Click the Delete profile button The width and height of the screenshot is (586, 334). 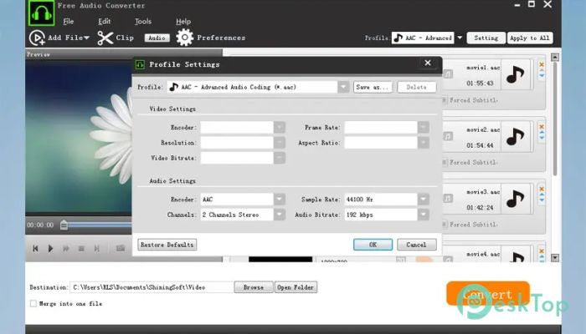(x=416, y=87)
